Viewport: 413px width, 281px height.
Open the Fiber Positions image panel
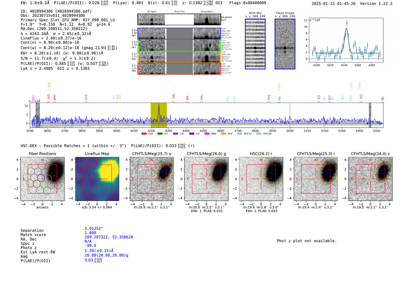[x=42, y=179]
